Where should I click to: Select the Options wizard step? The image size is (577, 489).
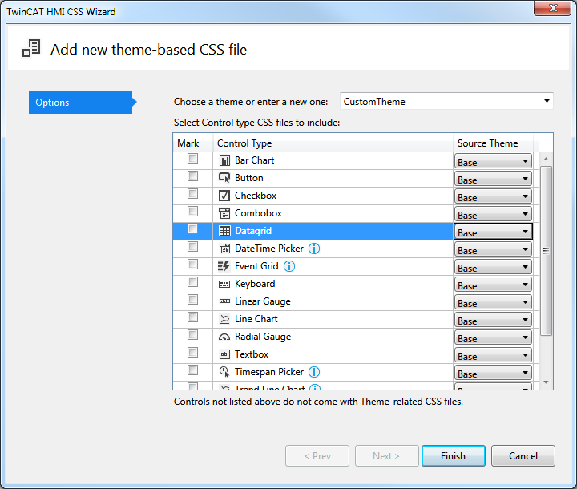(x=83, y=102)
